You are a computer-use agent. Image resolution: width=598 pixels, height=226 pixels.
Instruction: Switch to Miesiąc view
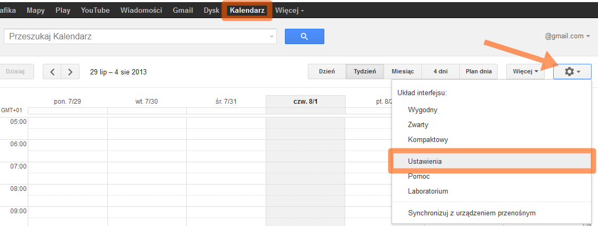click(x=403, y=71)
